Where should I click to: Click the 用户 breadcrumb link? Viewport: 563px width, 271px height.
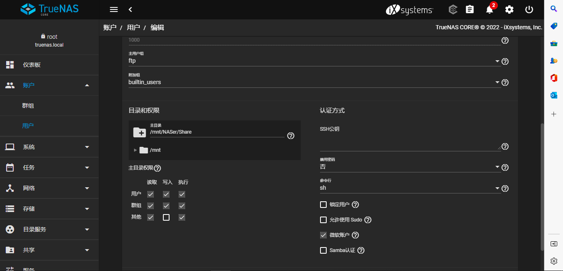(133, 28)
